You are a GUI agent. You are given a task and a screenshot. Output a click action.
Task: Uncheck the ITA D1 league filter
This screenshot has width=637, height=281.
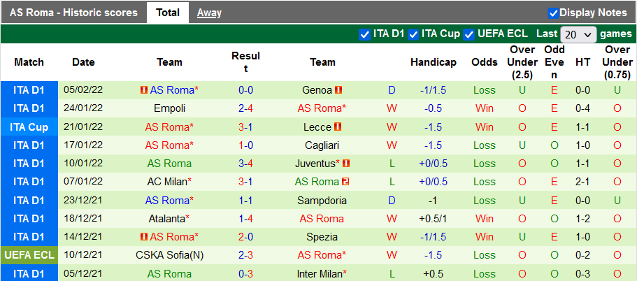(x=364, y=34)
